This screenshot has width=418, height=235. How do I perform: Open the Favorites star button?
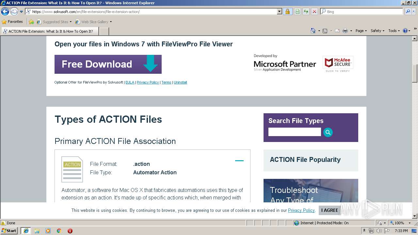[x=12, y=22]
